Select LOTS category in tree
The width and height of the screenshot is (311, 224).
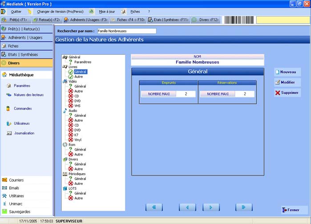coord(73,188)
